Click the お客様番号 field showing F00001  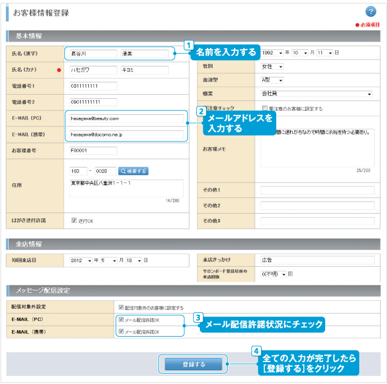click(92, 151)
